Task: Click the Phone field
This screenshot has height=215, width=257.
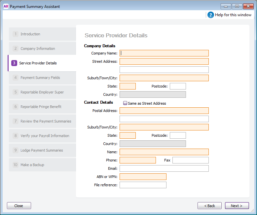Action: [x=138, y=160]
